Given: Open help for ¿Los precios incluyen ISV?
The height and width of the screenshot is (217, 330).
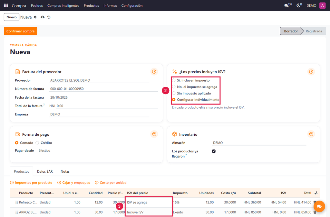Looking at the screenshot, I should 311,72.
